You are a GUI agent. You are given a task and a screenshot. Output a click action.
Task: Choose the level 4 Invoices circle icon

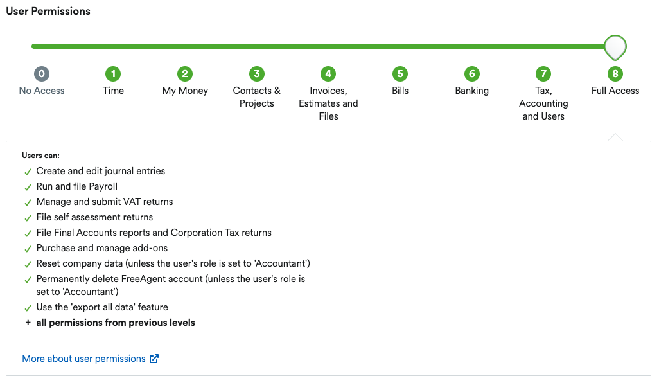coord(328,74)
